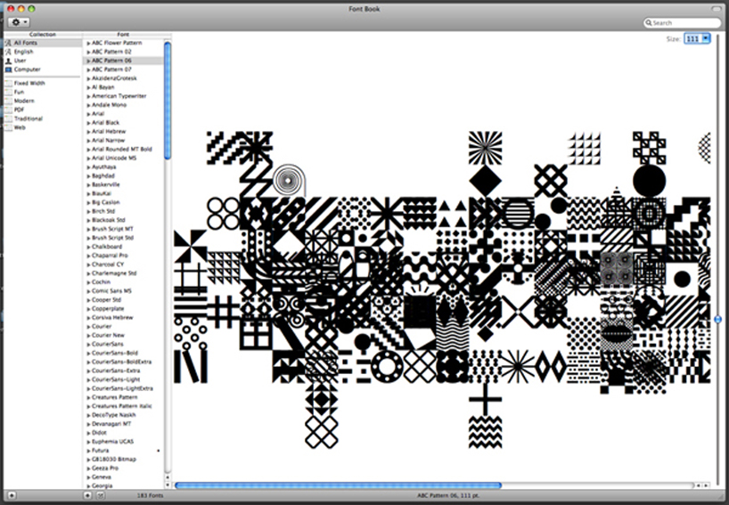Select the All Fonts collection

(25, 43)
